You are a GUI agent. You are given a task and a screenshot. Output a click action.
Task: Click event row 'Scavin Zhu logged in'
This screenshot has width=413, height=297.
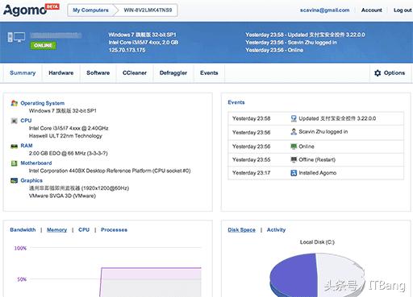coord(315,132)
